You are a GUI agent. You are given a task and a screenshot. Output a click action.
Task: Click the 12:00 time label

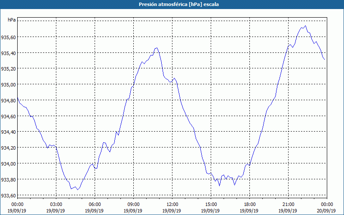(x=172, y=205)
